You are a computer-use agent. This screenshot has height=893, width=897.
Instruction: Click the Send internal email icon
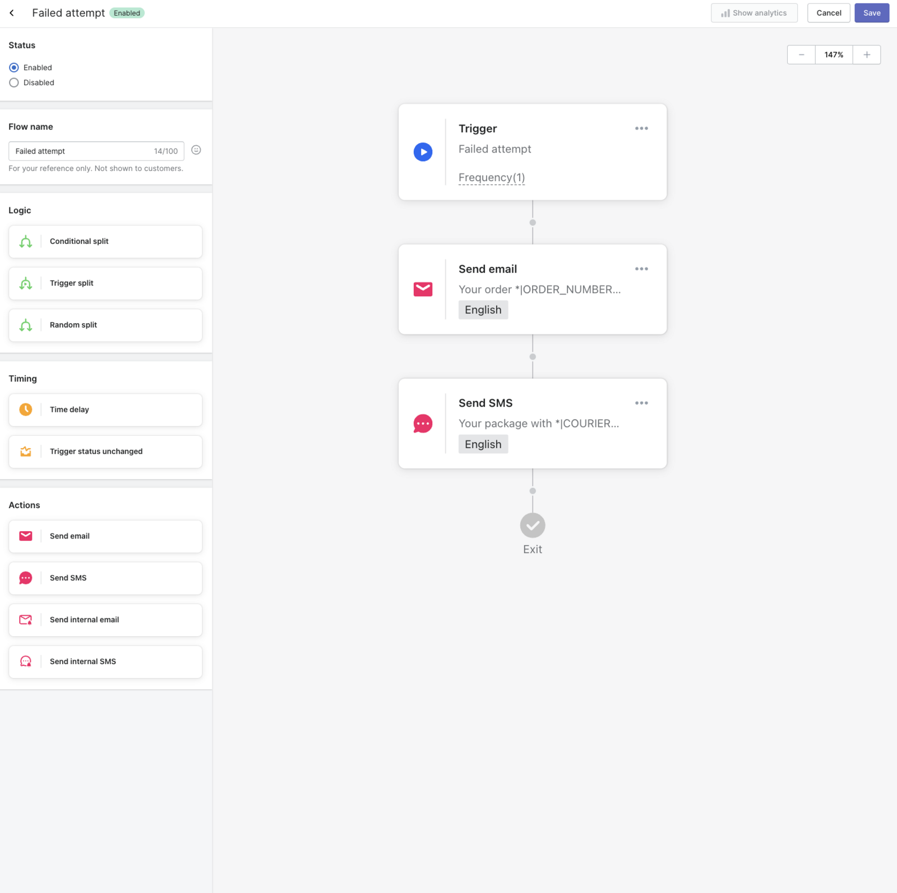click(x=26, y=620)
